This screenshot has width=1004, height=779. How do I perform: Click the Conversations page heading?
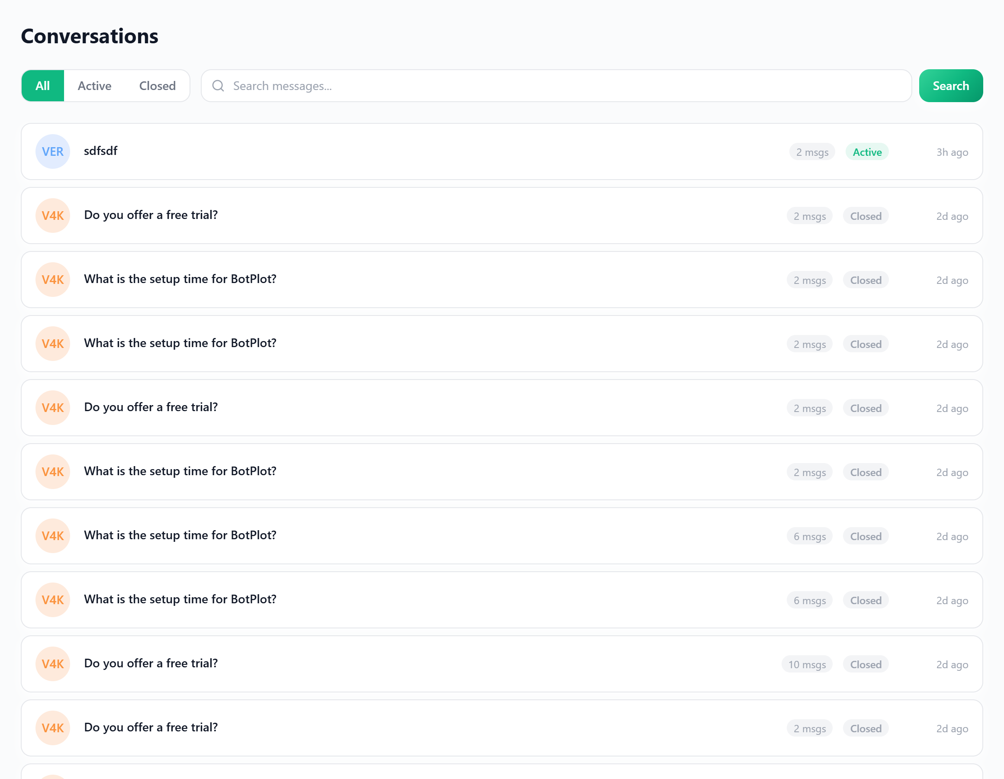pyautogui.click(x=90, y=36)
